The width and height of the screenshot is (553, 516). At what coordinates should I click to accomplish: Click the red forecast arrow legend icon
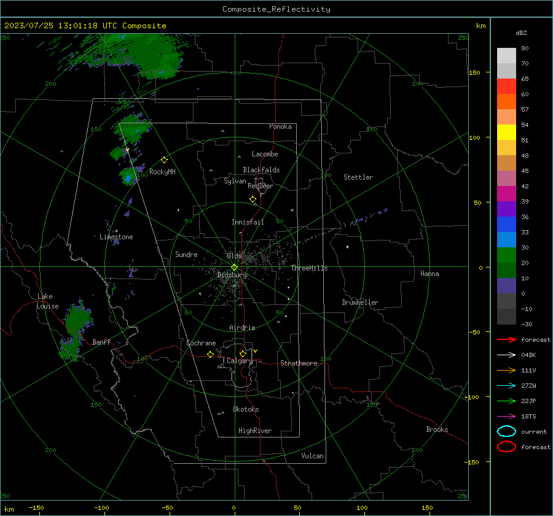coord(506,339)
